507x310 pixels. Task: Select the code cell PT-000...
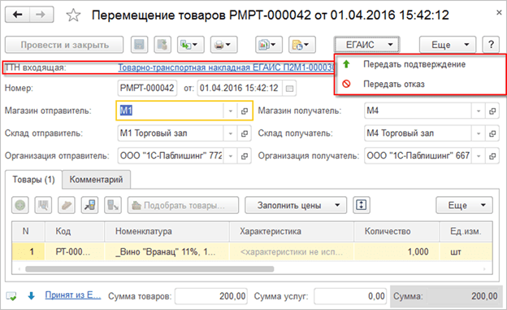click(x=75, y=251)
